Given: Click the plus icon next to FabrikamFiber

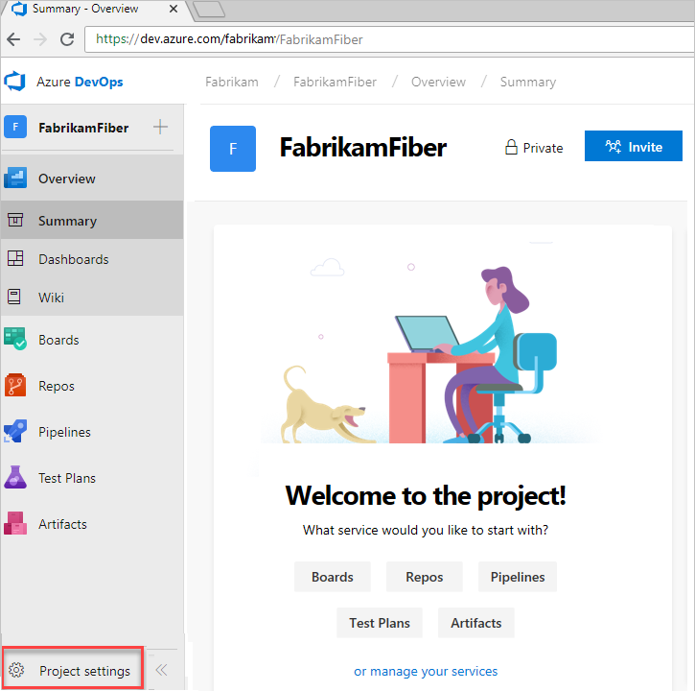Looking at the screenshot, I should coord(160,127).
